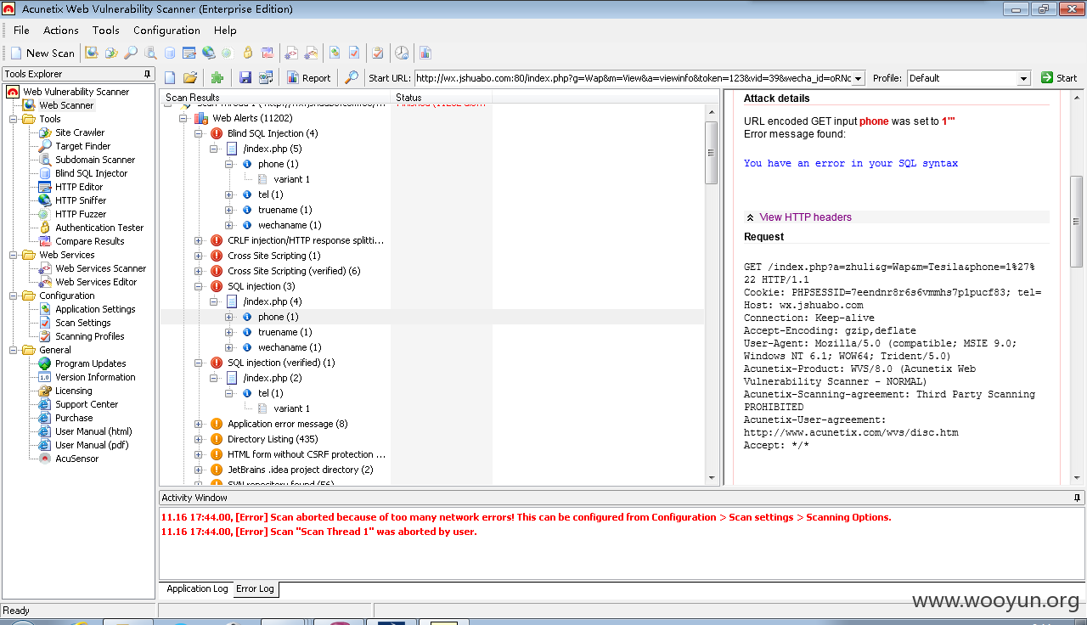Viewport: 1087px width, 625px height.
Task: Pin the Tools Explorer panel
Action: coord(148,74)
